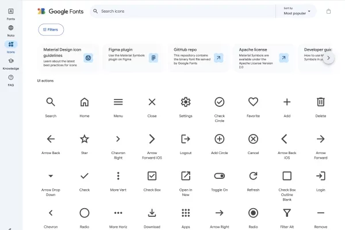Click the Settings gear icon

[x=185, y=102]
